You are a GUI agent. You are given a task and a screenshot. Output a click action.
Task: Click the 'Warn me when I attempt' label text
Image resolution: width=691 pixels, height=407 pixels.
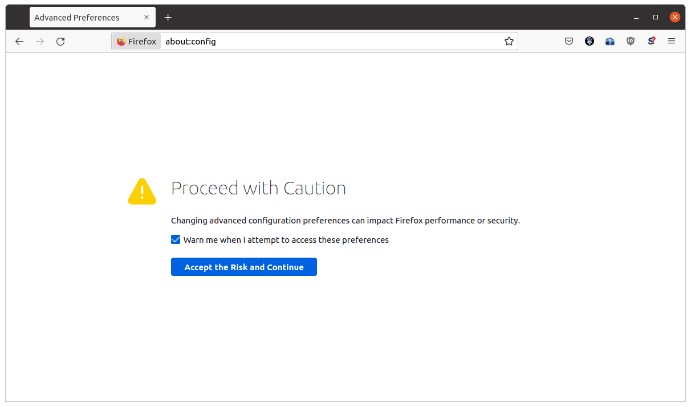click(x=286, y=240)
